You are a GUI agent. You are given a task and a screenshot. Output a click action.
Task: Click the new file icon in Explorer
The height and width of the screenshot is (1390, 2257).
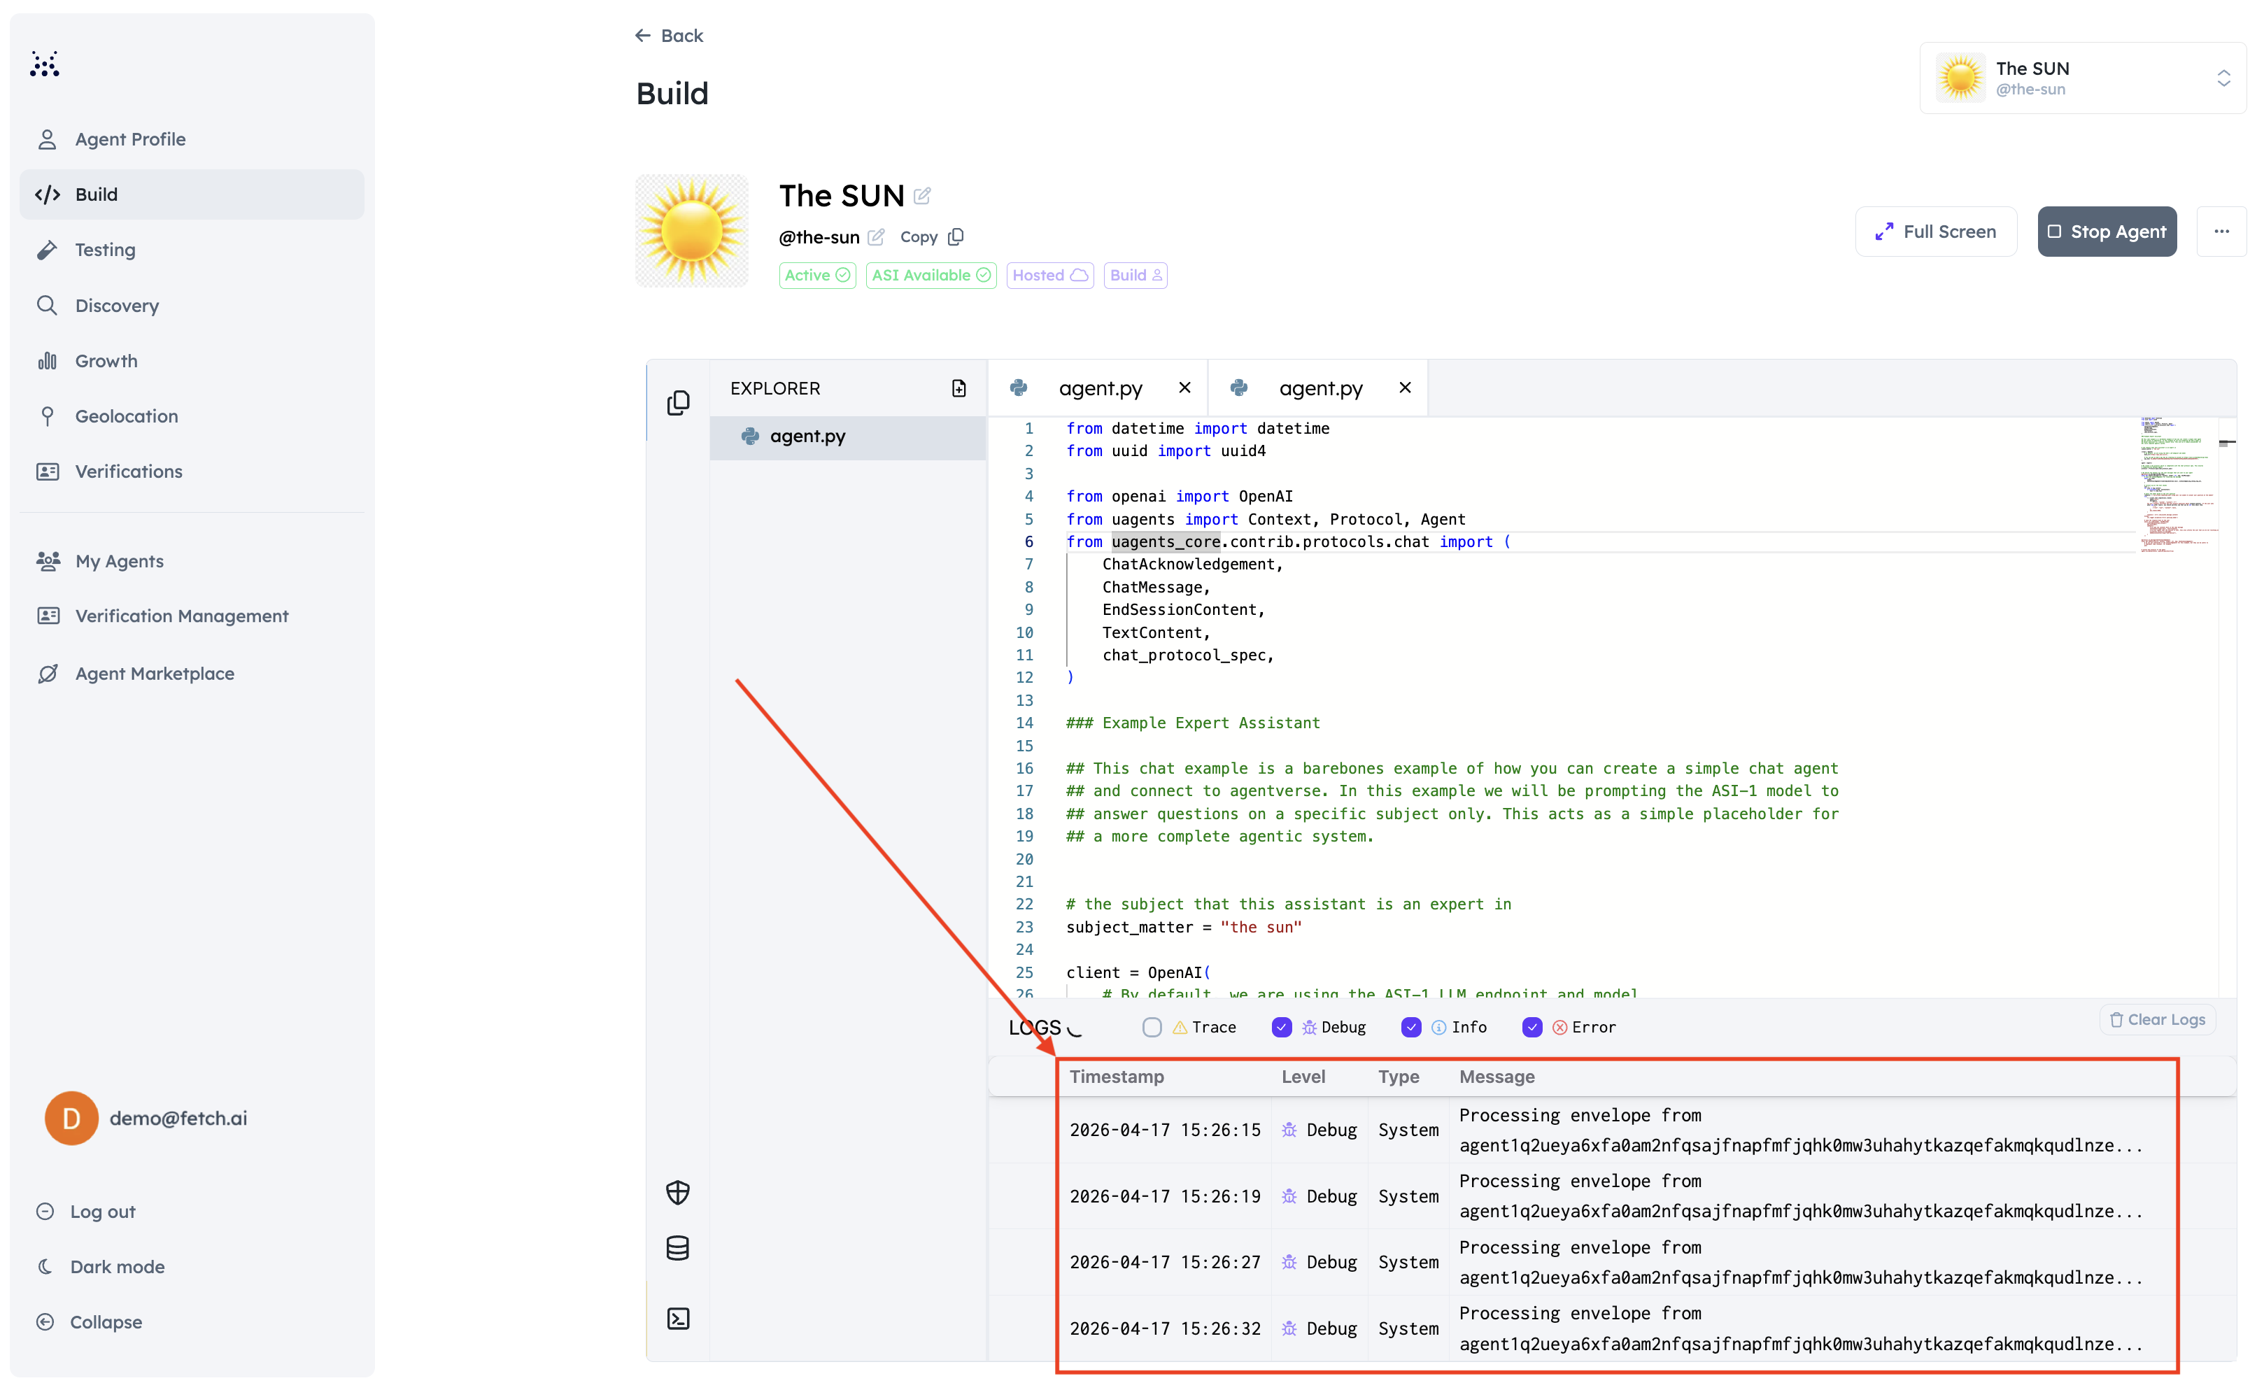[x=958, y=388]
